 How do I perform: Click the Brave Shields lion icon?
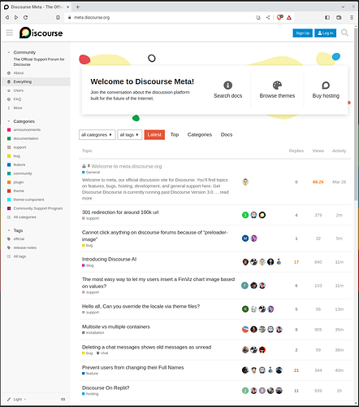pos(280,17)
